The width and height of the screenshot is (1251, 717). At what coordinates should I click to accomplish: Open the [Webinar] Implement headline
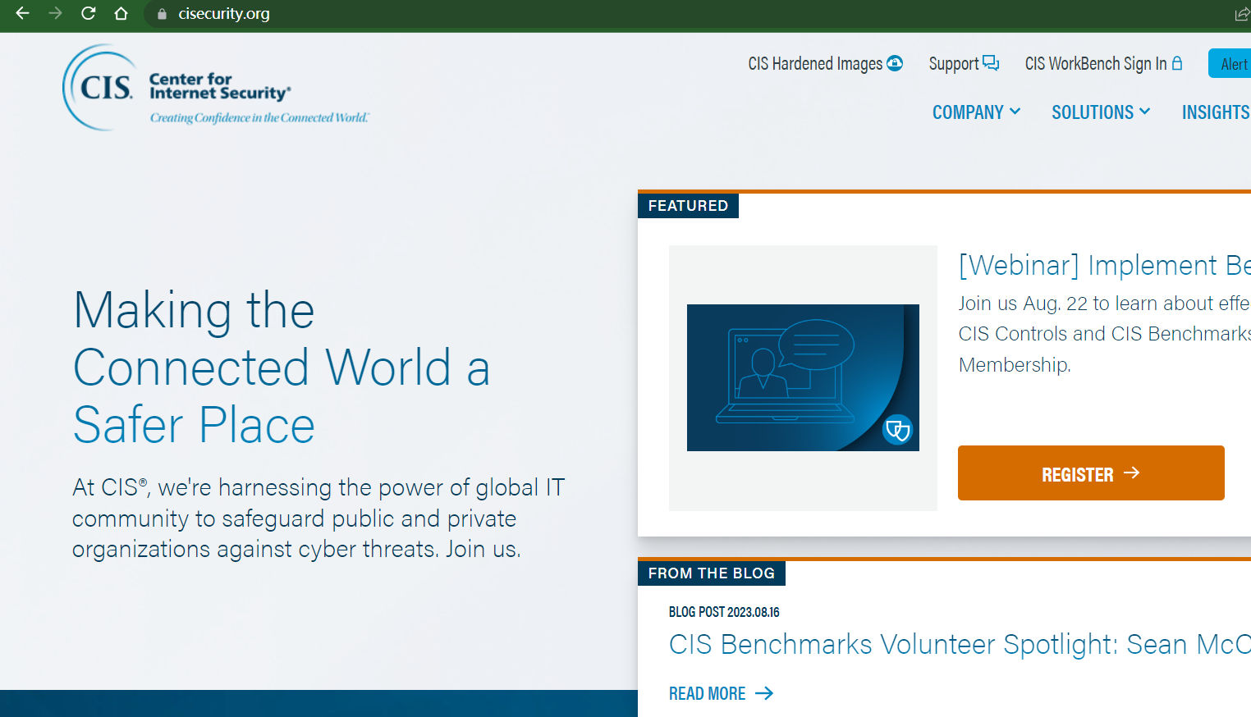pyautogui.click(x=1105, y=265)
